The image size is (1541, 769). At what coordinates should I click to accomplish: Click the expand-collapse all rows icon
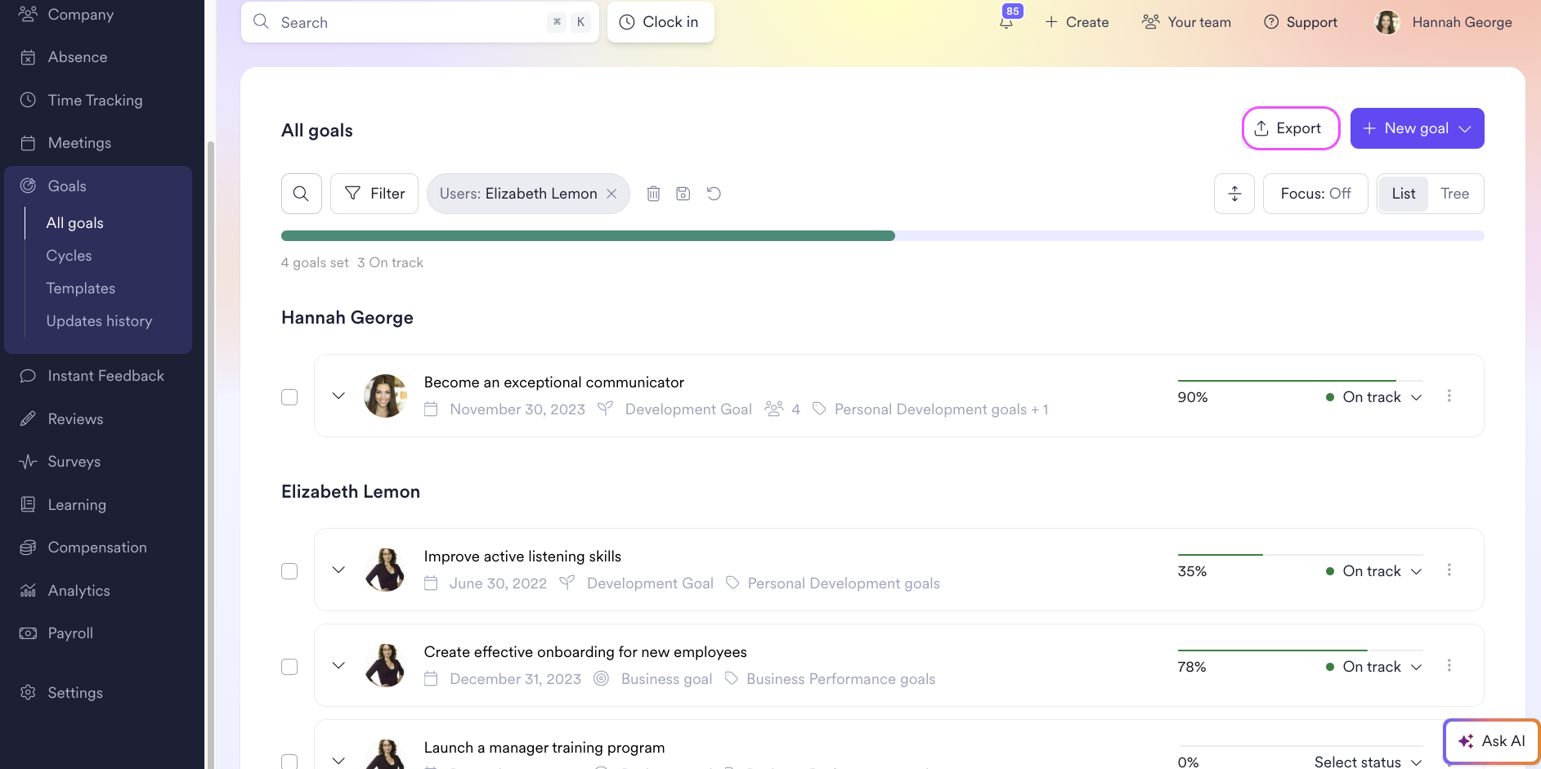point(1234,194)
